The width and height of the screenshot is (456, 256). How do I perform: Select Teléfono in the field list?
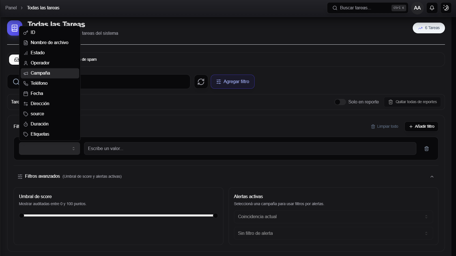coord(50,83)
